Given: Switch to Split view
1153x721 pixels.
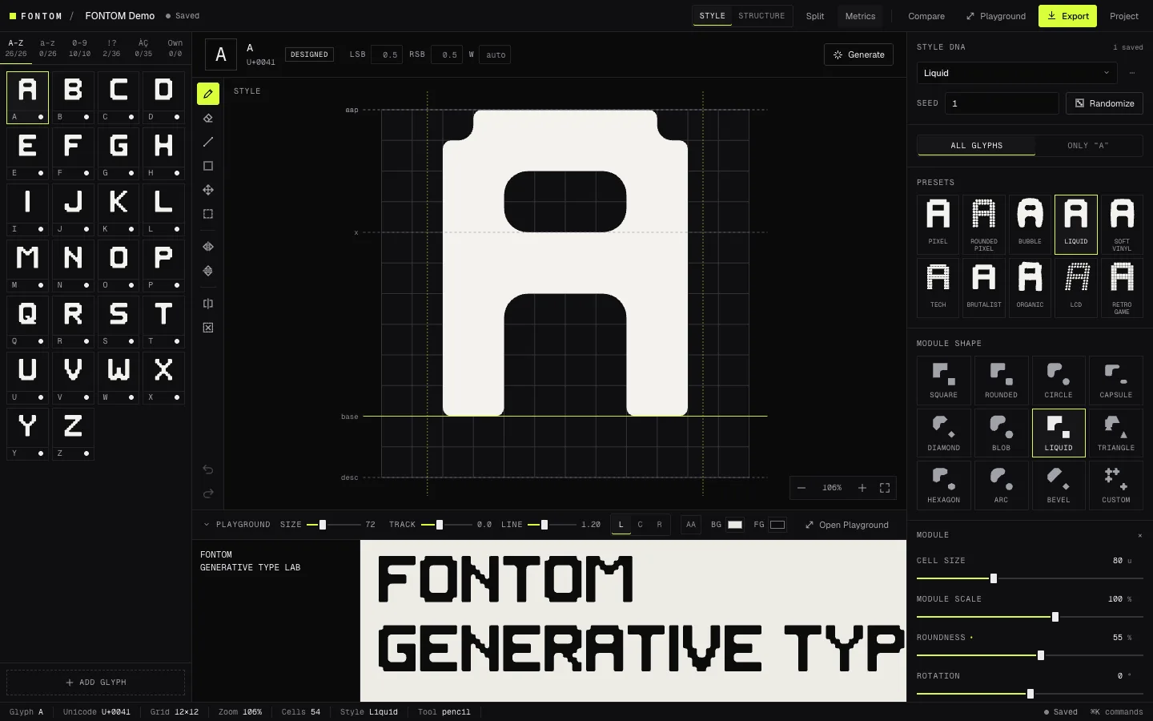Looking at the screenshot, I should pos(815,16).
